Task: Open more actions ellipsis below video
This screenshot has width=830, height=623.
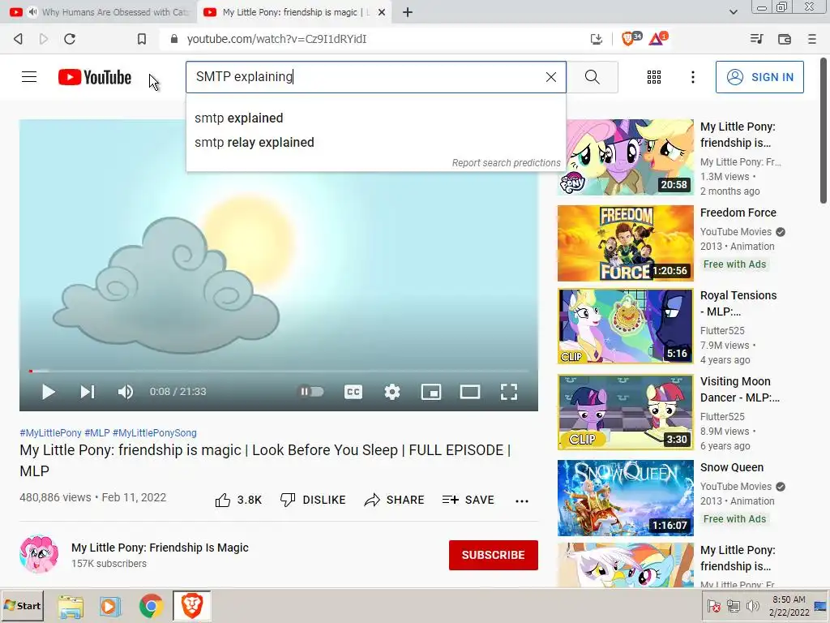Action: click(522, 501)
